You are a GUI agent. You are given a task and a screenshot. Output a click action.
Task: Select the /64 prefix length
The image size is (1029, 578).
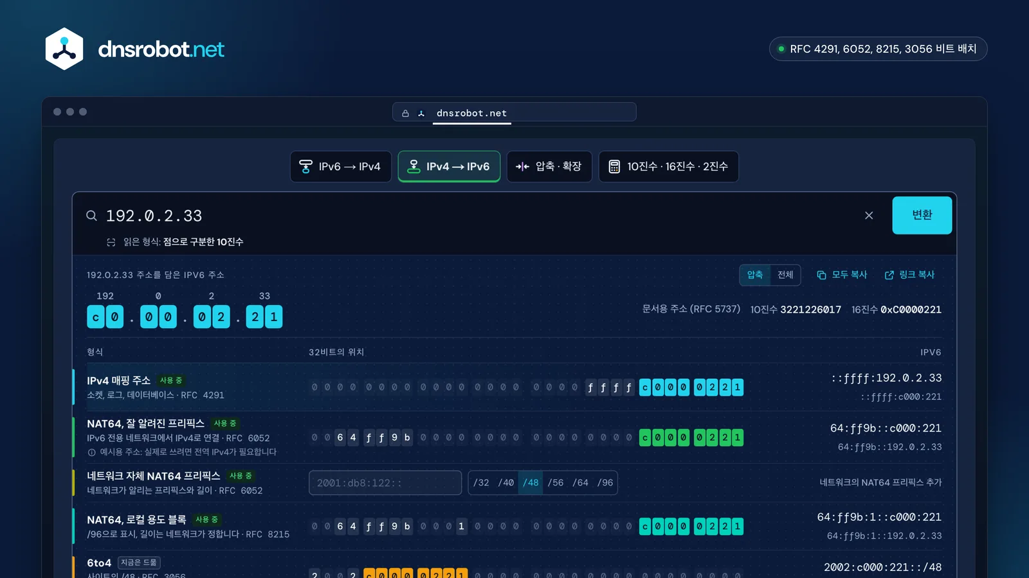[x=580, y=483]
